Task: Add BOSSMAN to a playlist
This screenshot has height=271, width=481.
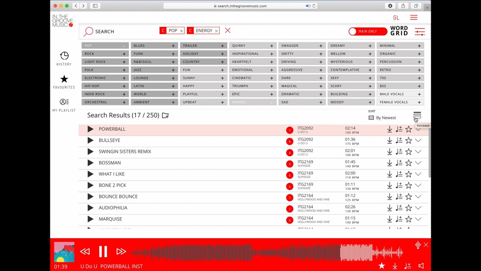Action: [399, 163]
